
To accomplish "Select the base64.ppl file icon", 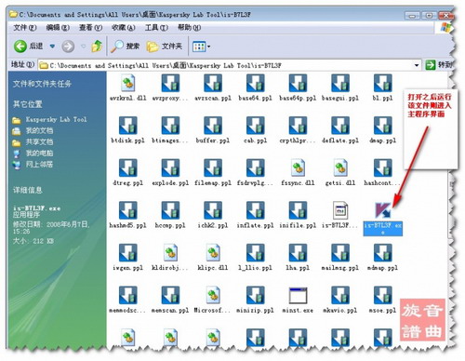I will point(255,83).
